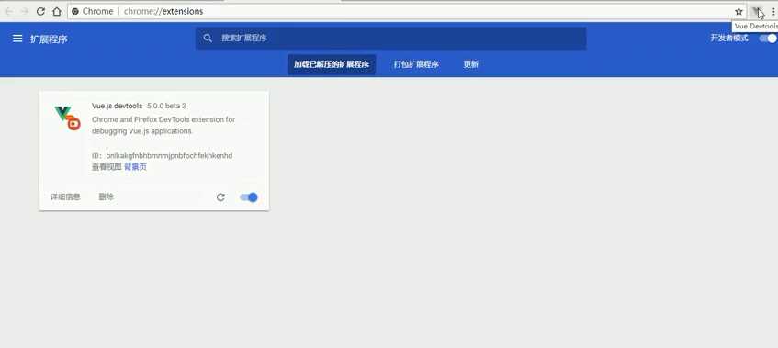This screenshot has height=348, width=778.
Task: Remove the extension with 删除
Action: [x=107, y=196]
